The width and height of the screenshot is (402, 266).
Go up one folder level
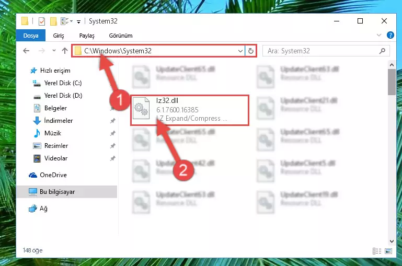[x=65, y=51]
